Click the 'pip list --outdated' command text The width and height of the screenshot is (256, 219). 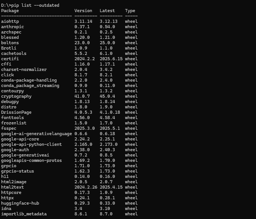click(x=35, y=5)
